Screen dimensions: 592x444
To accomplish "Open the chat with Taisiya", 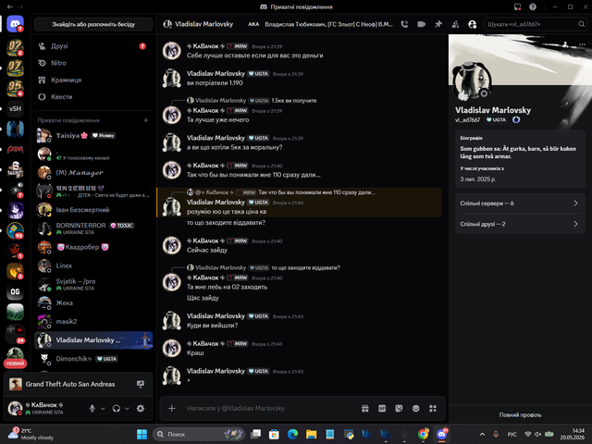I will click(x=93, y=136).
